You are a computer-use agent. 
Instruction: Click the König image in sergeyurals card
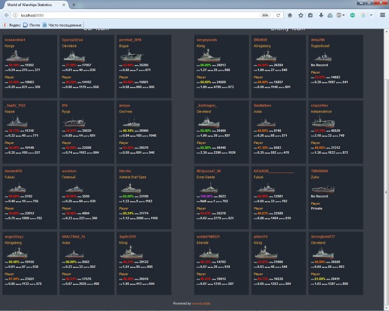pos(208,55)
